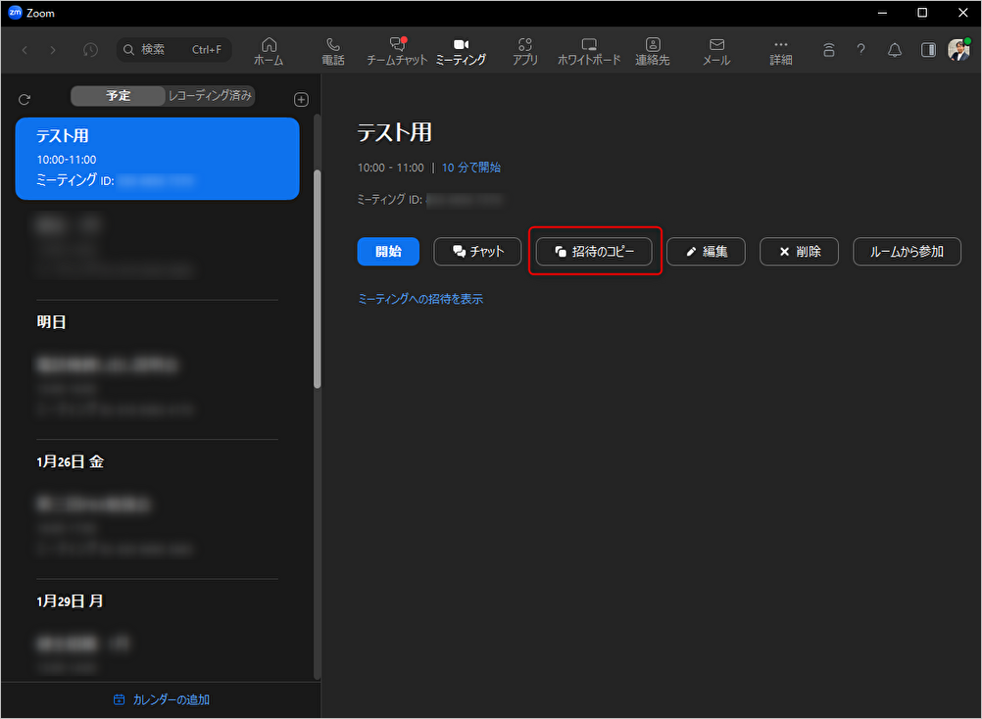982x719 pixels.
Task: Go back with the left navigation arrow
Action: point(25,50)
